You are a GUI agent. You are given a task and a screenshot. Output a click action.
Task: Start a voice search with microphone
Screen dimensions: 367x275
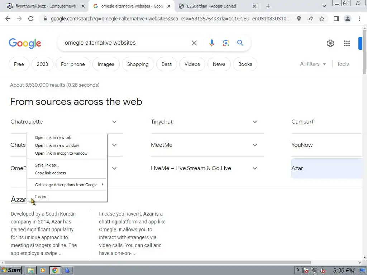click(x=211, y=43)
